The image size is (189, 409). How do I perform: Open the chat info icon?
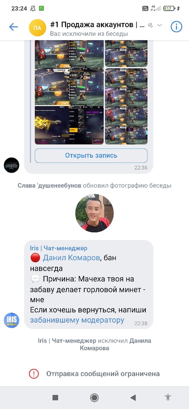[x=176, y=27]
